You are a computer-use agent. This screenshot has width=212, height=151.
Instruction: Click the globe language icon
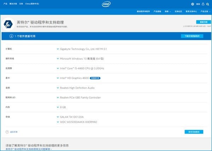(x=193, y=4)
